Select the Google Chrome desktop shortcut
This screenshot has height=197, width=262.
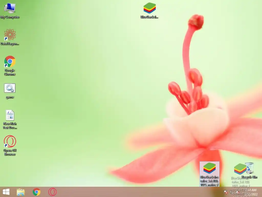coord(10,66)
